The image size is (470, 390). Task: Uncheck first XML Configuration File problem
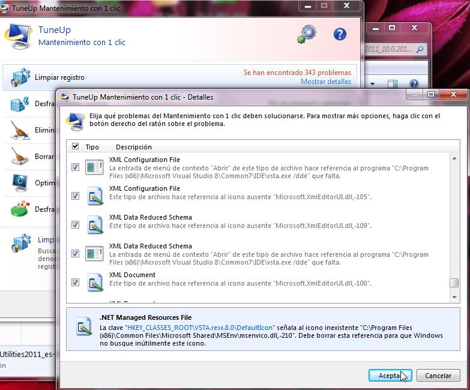click(75, 167)
